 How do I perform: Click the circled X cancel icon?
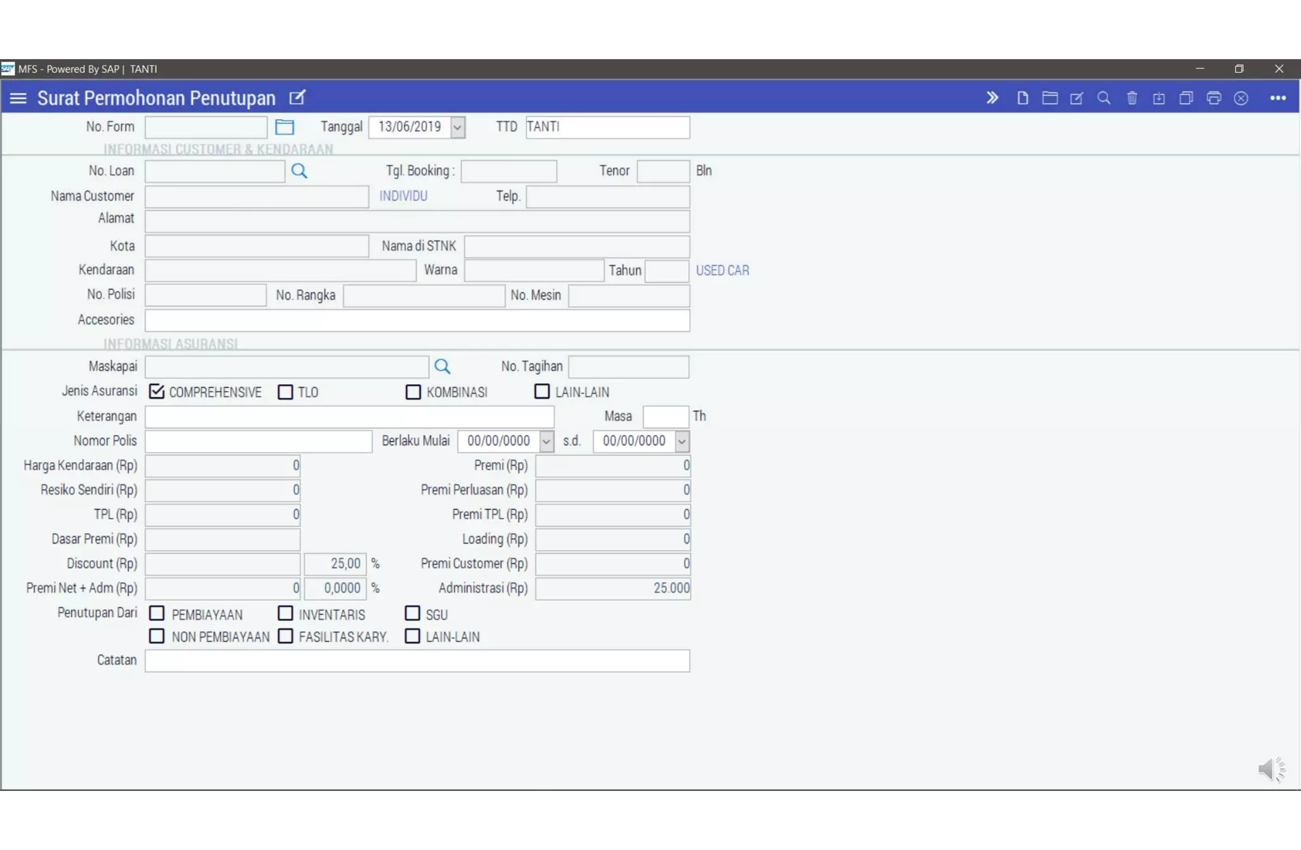point(1241,98)
